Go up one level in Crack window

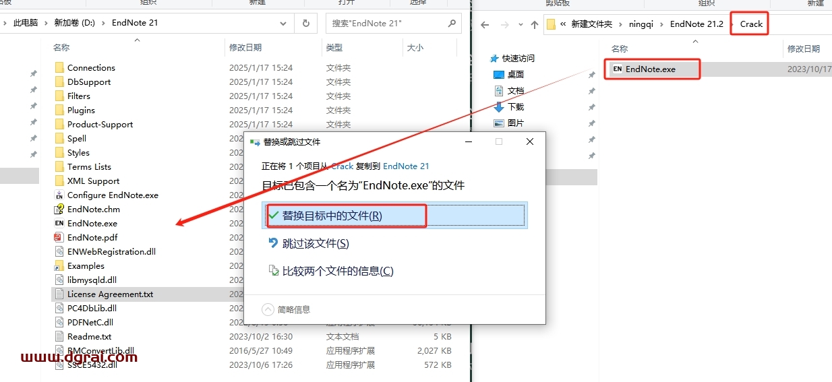click(535, 24)
